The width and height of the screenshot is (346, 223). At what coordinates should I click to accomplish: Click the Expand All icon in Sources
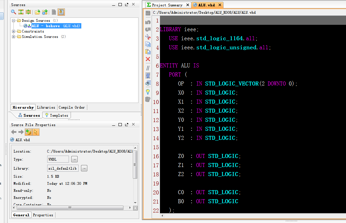[x=28, y=12]
